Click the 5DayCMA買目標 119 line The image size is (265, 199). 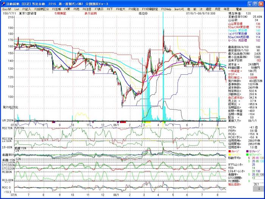click(x=244, y=27)
